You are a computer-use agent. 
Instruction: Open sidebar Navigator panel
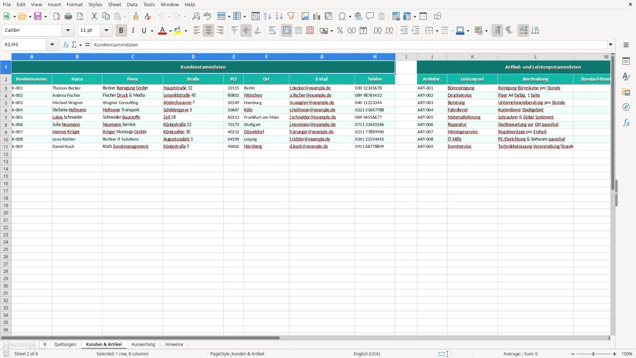click(x=626, y=108)
